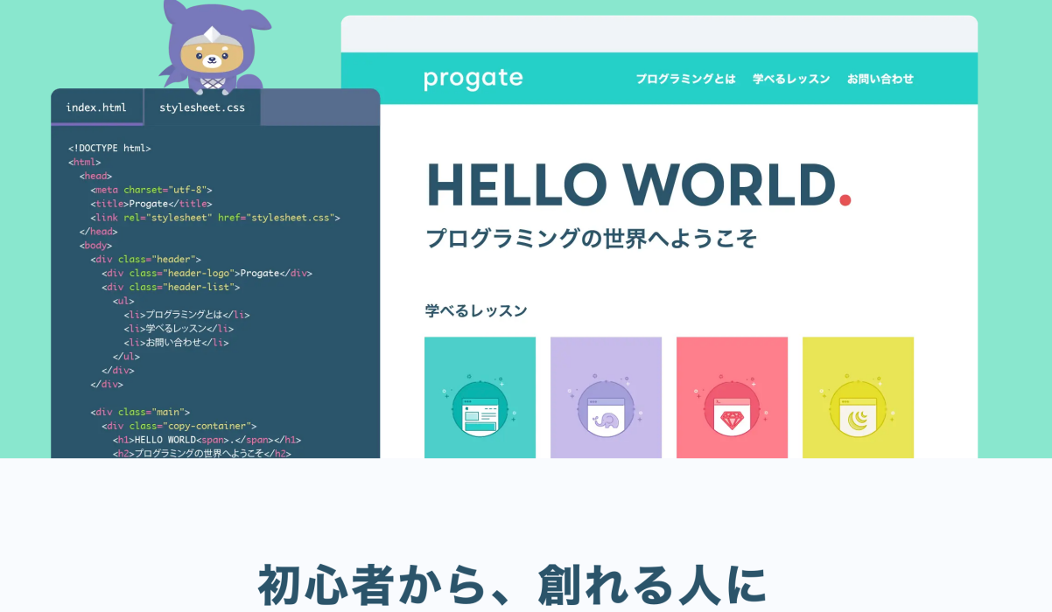Click the プログラミングの世界へようこそ subtitle
This screenshot has width=1052, height=612.
(591, 238)
